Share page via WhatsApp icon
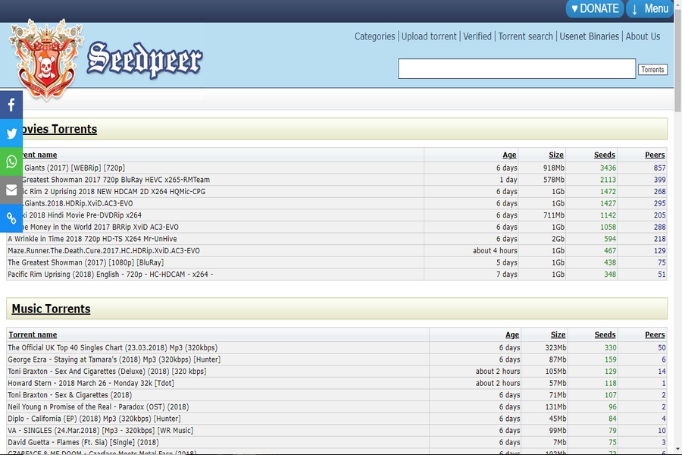 11,162
